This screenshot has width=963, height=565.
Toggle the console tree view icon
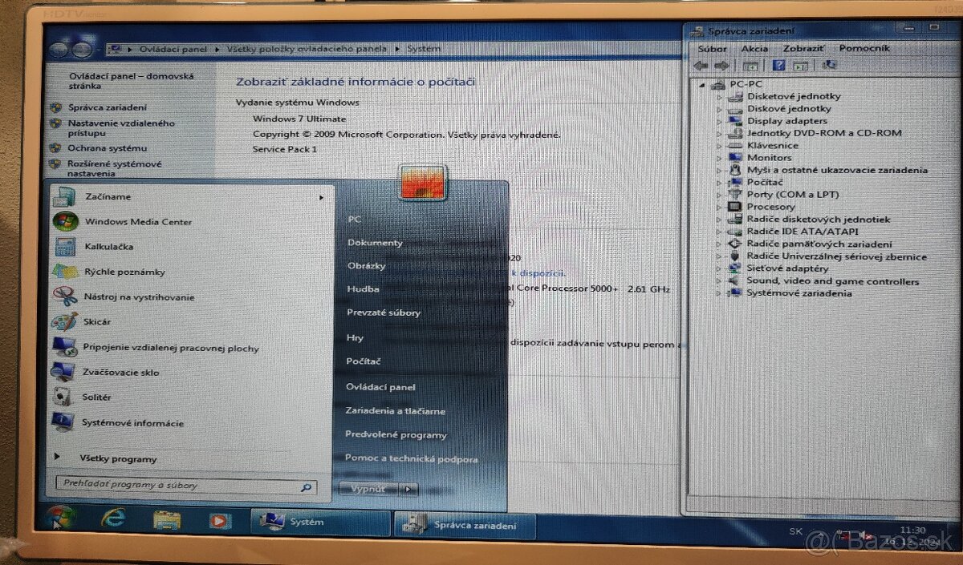(751, 65)
